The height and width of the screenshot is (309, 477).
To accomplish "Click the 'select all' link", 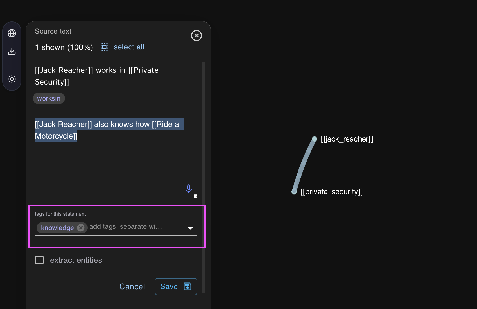I will pos(129,47).
